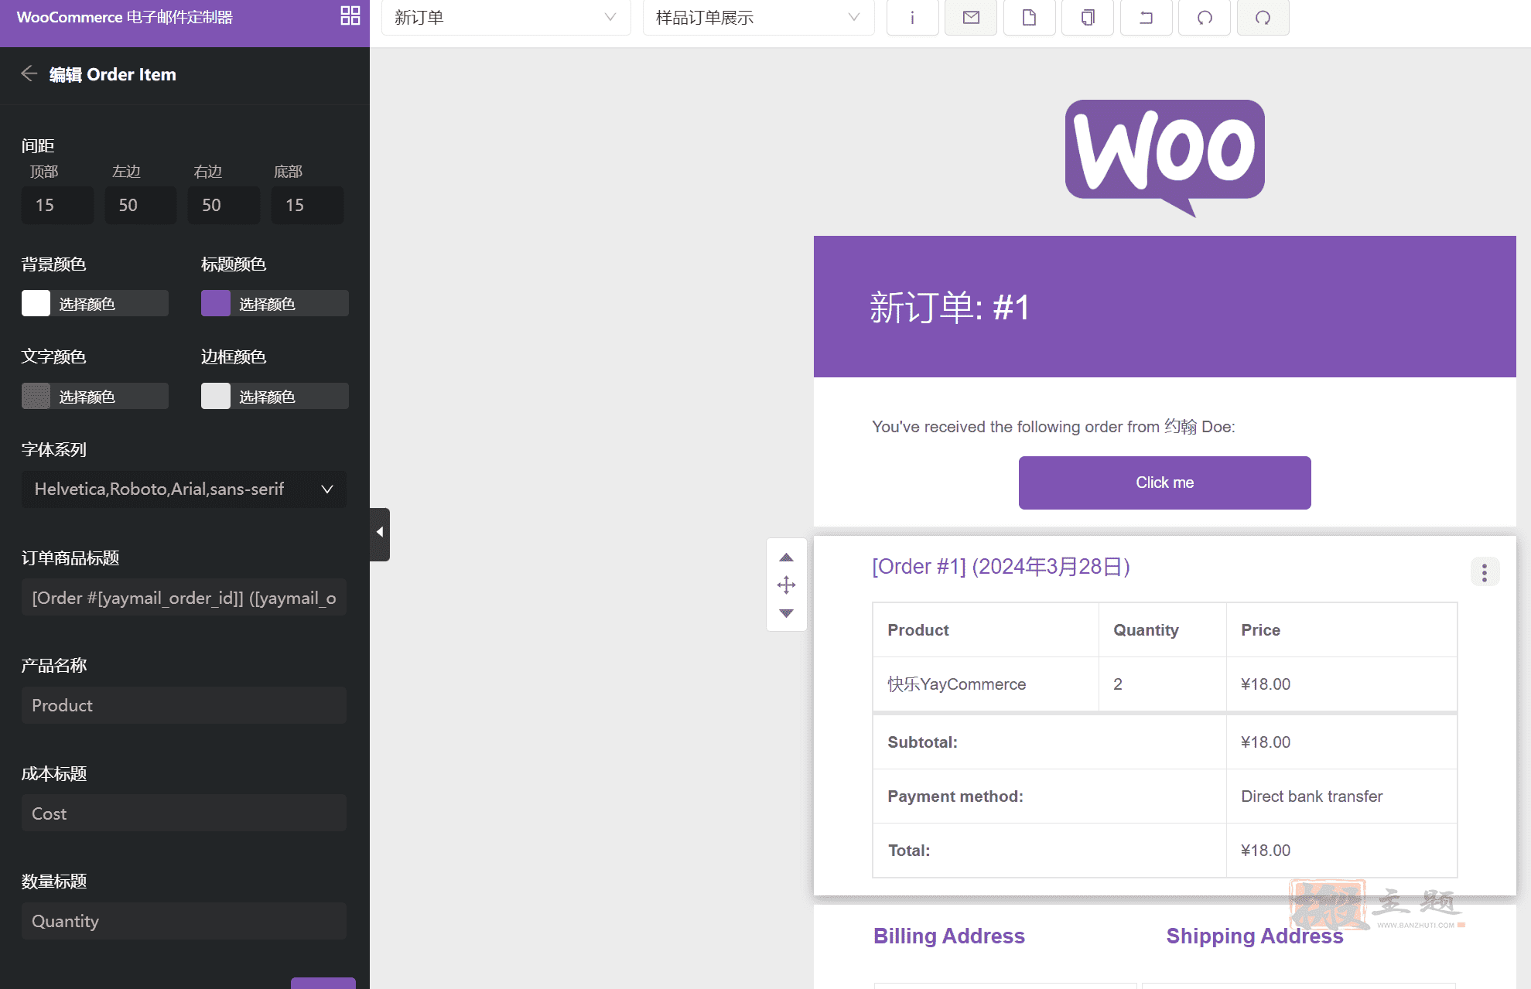Click the Subtotal: row label
The width and height of the screenshot is (1531, 989).
pos(922,742)
